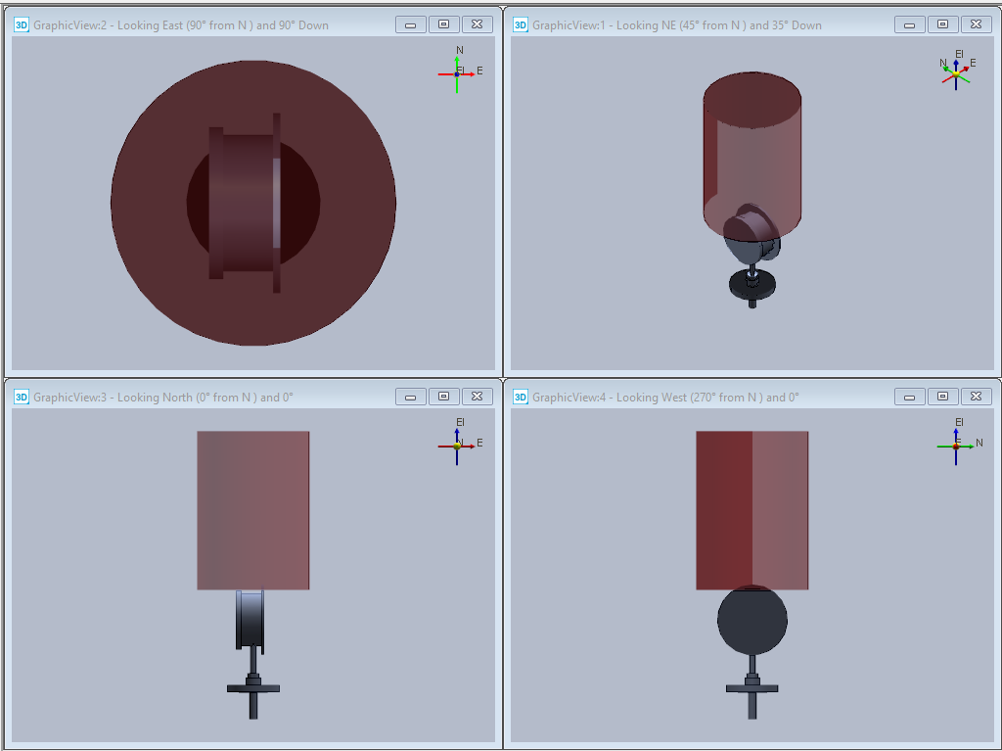Minimize the GraphicView:2 Looking East window
The image size is (1002, 751).
pos(411,24)
